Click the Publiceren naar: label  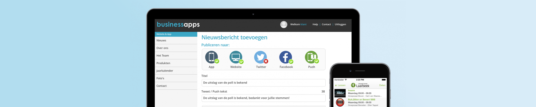[215, 45]
